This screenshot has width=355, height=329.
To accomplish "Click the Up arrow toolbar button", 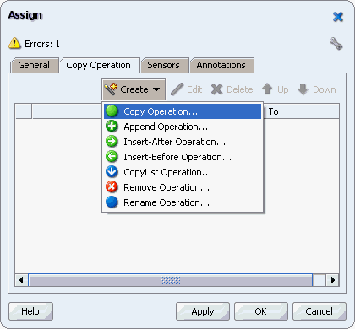I will coord(275,89).
